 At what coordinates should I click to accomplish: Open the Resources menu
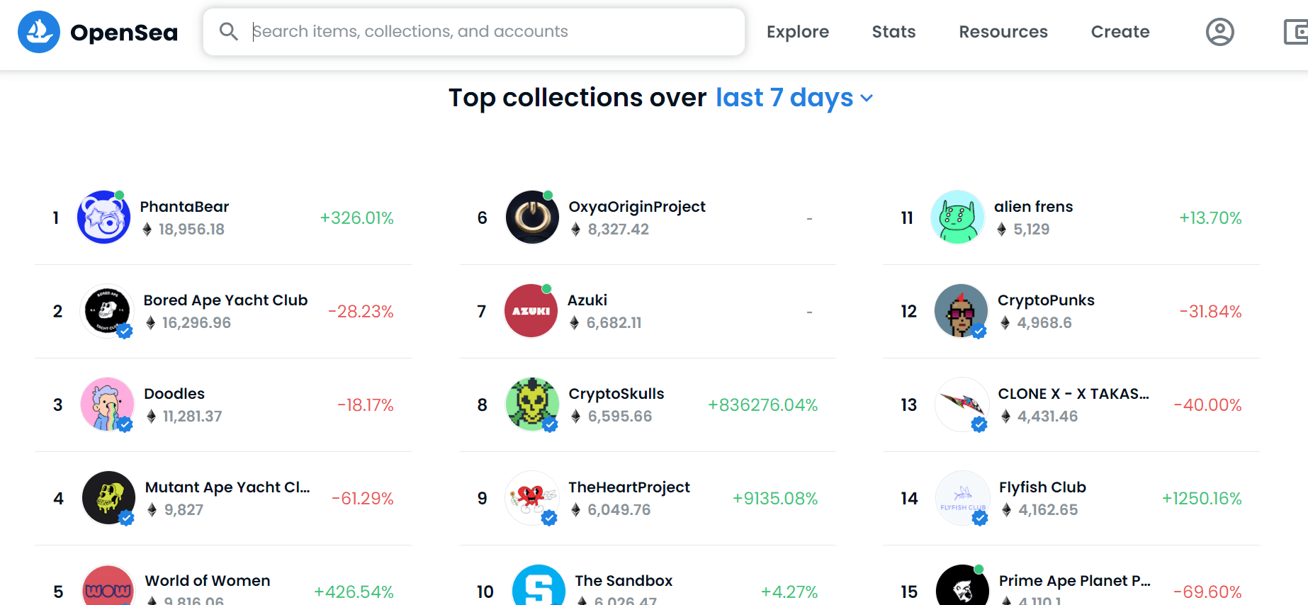click(1003, 32)
